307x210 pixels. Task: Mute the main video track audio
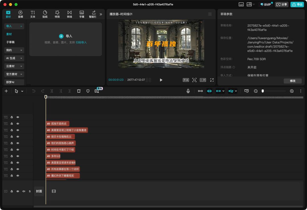[x=24, y=191]
